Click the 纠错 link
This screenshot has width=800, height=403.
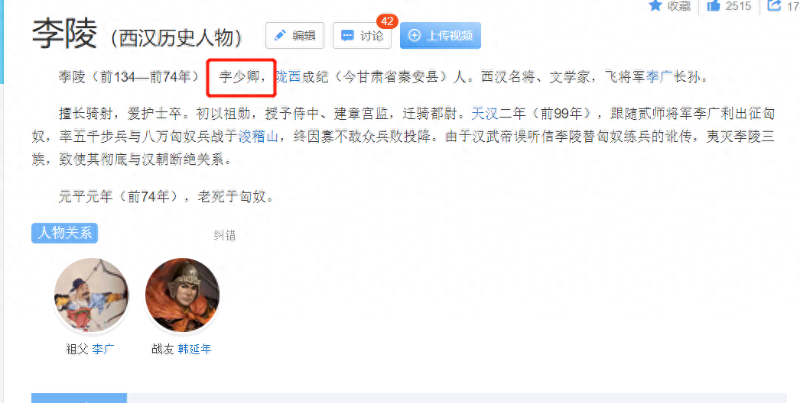[x=225, y=235]
